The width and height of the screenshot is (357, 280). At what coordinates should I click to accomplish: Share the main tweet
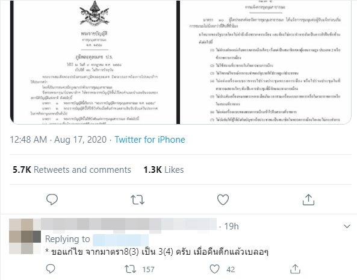click(308, 200)
